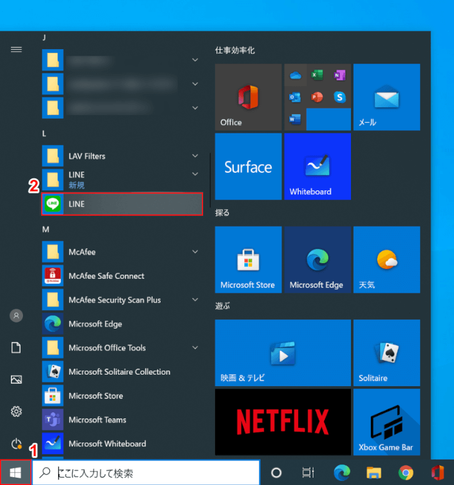Open the LINE app entry
Viewport: 454px width, 485px height.
click(122, 204)
